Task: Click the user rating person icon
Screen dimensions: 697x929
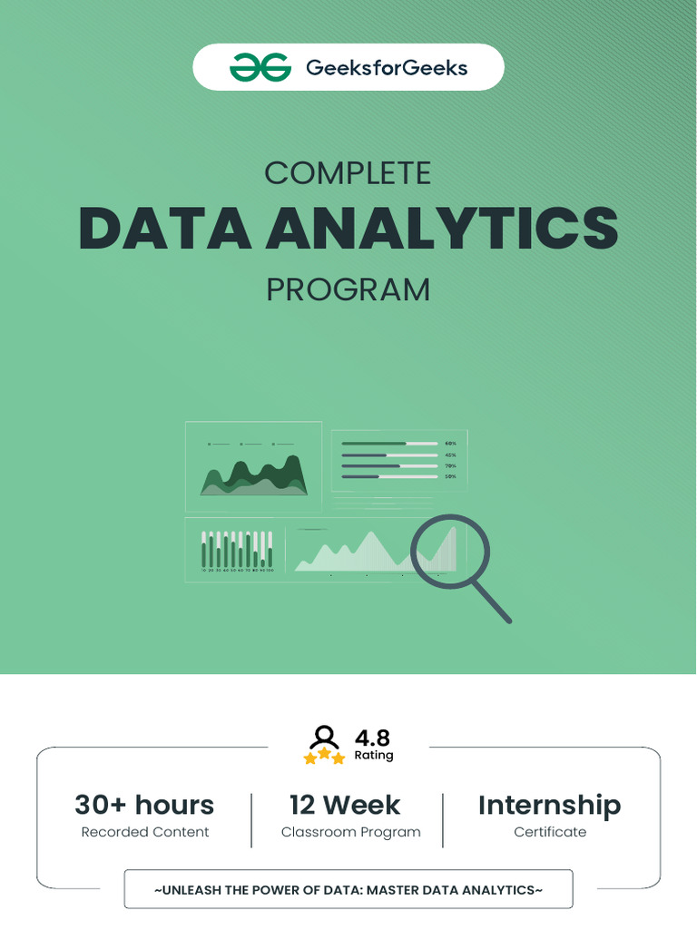Action: 324,737
